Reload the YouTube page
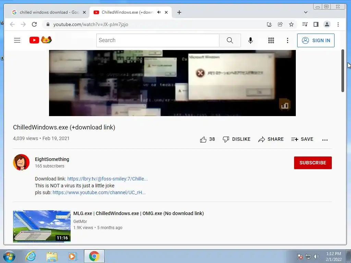The image size is (351, 263). [x=34, y=24]
